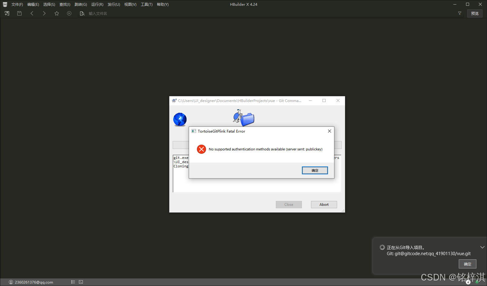487x286 pixels.
Task: Click the run play icon in toolbar
Action: point(69,13)
